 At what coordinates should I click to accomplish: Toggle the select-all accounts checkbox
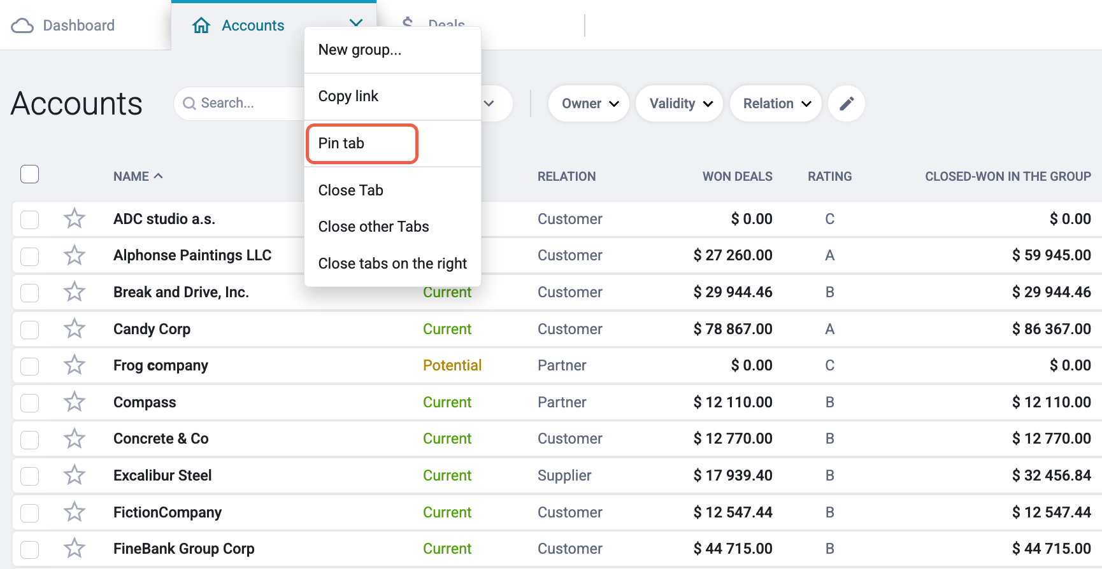[30, 174]
